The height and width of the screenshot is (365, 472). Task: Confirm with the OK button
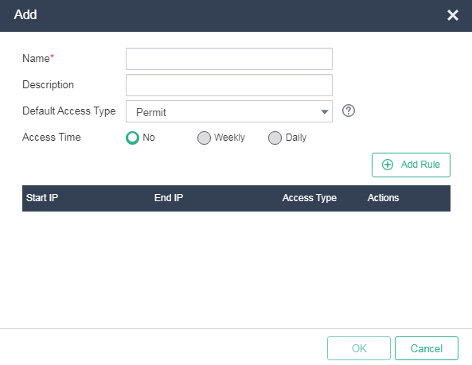pyautogui.click(x=359, y=348)
